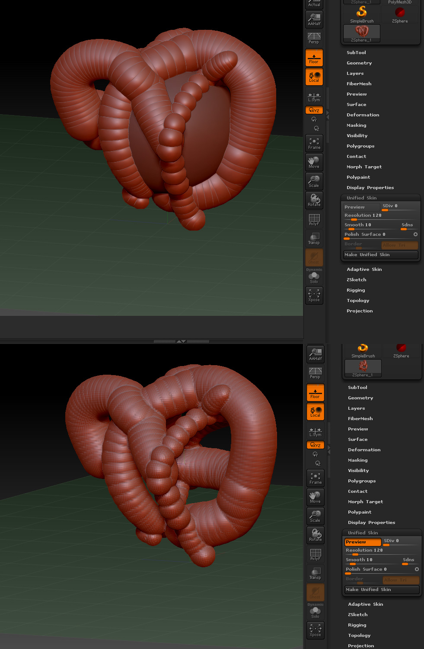Viewport: 424px width, 649px height.
Task: Select Move navigation icon in lower screenshot
Action: tap(316, 497)
